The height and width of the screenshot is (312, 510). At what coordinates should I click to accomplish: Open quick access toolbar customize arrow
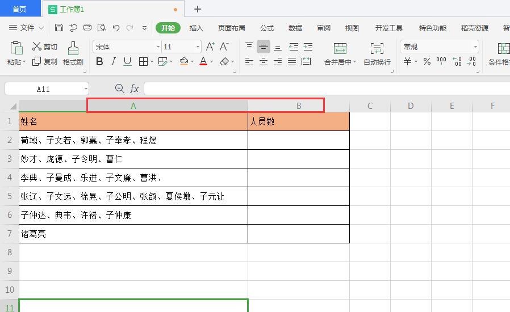(144, 28)
